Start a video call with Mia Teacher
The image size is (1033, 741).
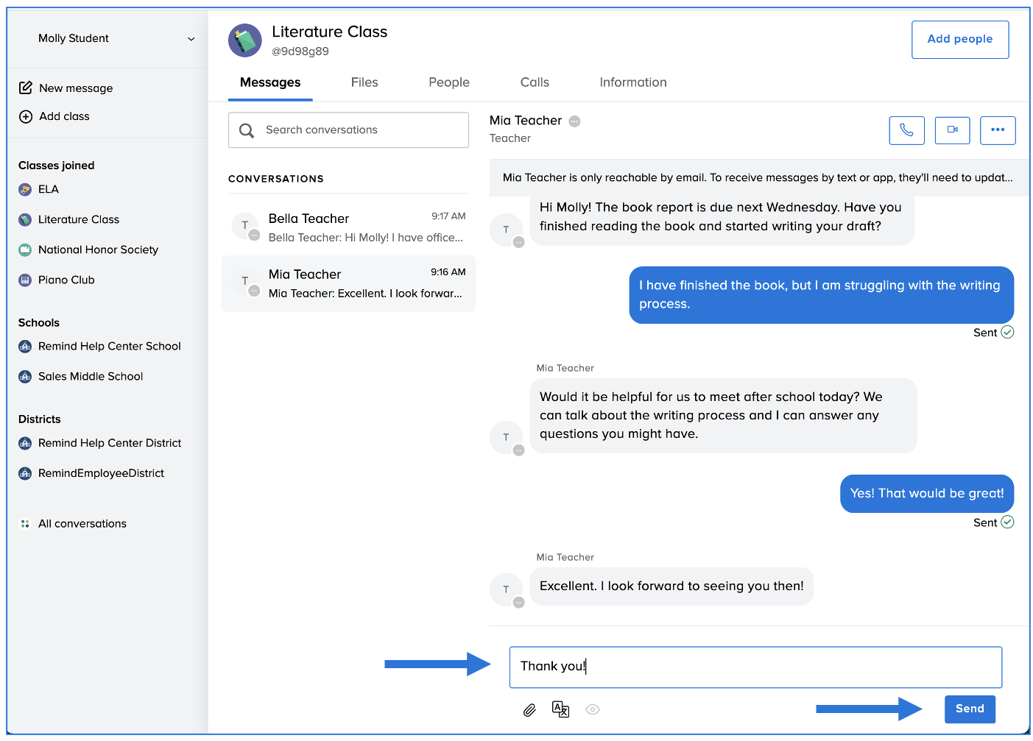click(x=952, y=130)
